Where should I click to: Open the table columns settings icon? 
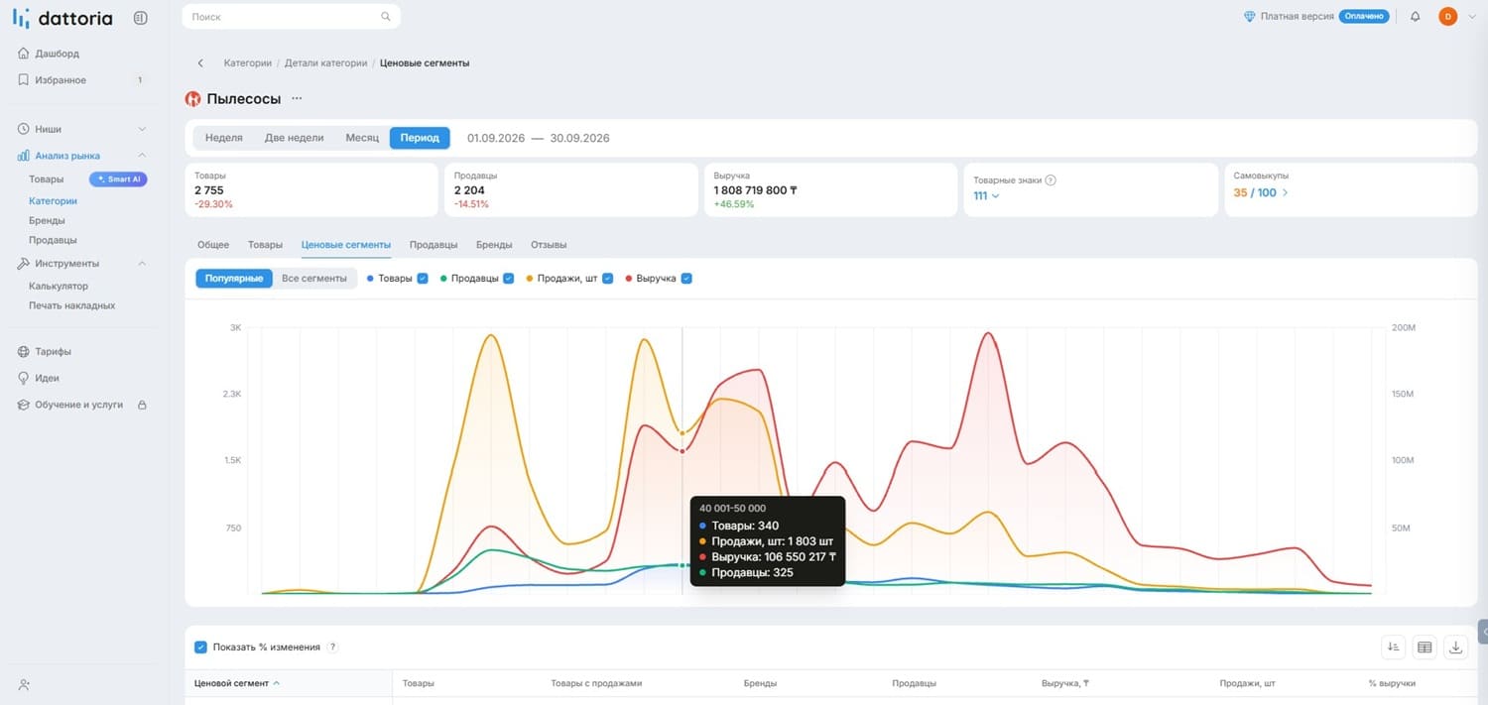click(x=1425, y=647)
